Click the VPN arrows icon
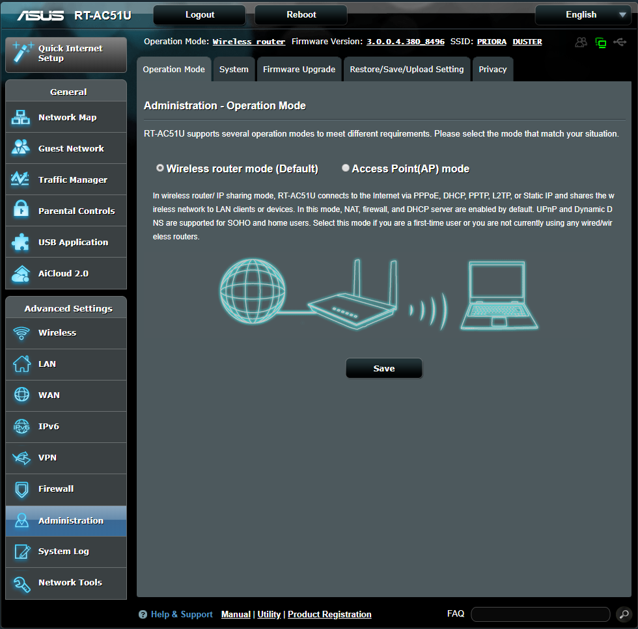 [x=21, y=458]
